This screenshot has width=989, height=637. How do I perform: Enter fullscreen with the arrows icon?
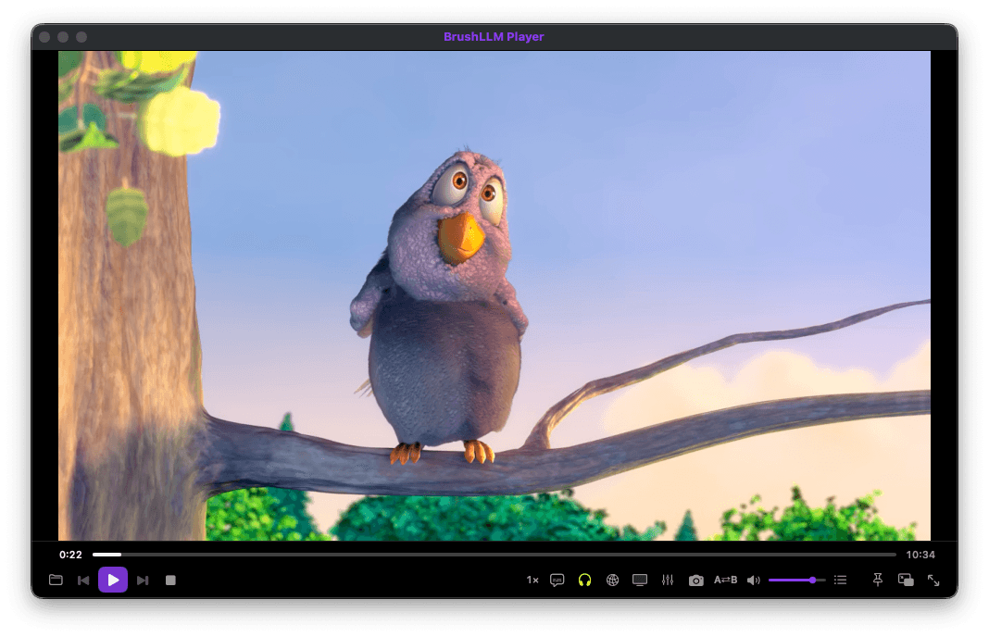tap(933, 581)
